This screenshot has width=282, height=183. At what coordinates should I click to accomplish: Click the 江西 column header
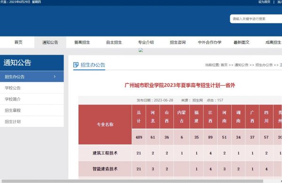pyautogui.click(x=211, y=117)
